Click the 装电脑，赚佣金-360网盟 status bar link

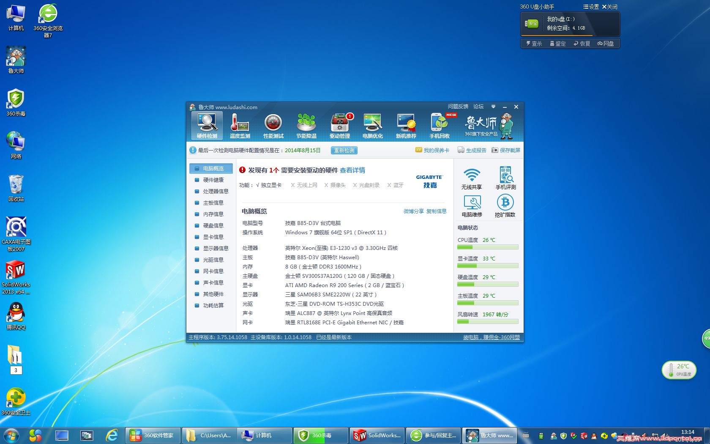pyautogui.click(x=492, y=337)
